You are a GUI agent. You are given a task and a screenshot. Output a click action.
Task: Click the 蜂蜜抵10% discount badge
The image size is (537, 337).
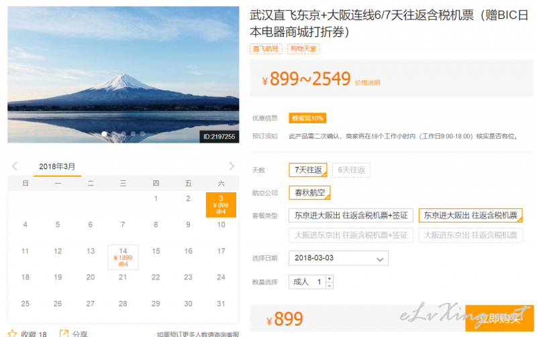point(307,118)
